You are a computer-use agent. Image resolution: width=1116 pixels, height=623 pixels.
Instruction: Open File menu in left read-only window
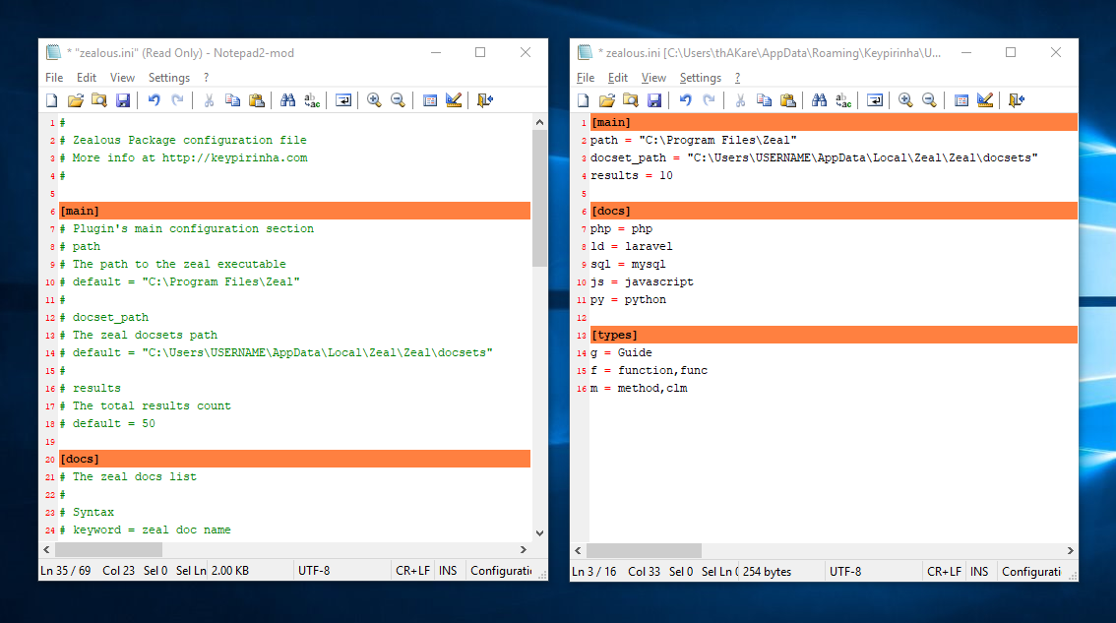pyautogui.click(x=54, y=78)
